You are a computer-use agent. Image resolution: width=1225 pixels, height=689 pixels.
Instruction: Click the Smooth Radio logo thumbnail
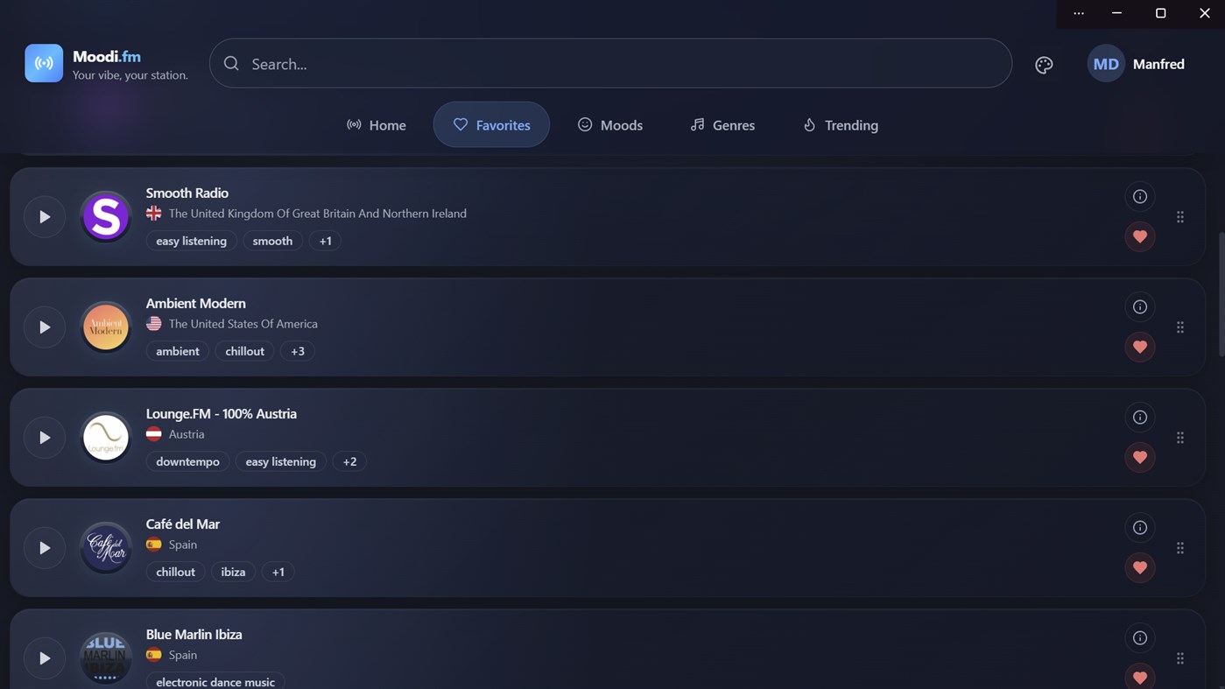coord(106,217)
